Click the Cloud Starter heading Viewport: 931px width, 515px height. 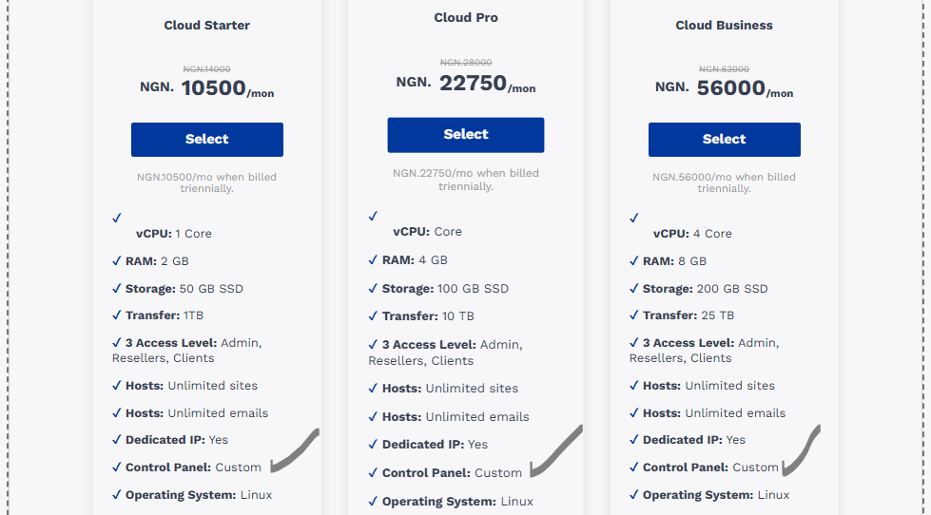[x=206, y=25]
